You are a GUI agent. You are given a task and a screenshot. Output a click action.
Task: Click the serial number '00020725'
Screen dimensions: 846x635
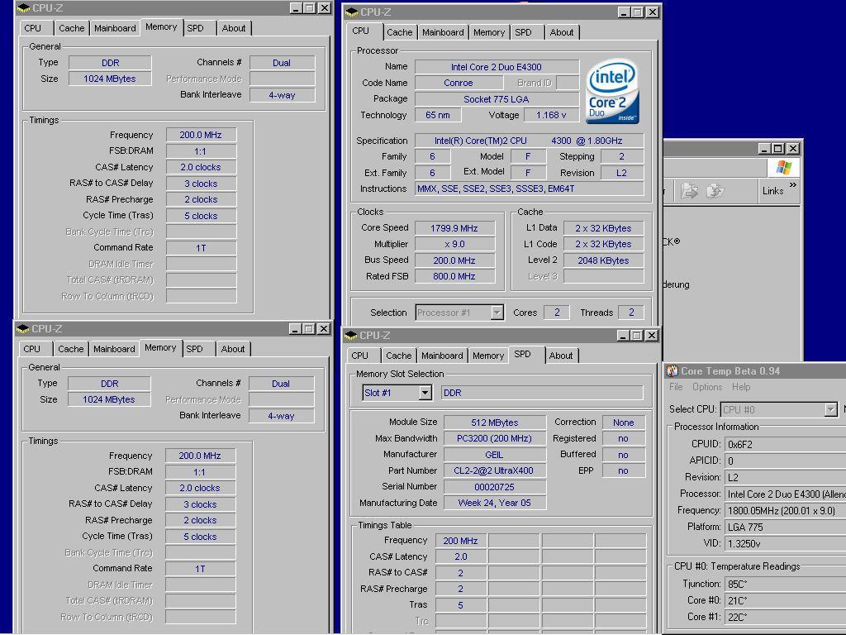pyautogui.click(x=494, y=486)
